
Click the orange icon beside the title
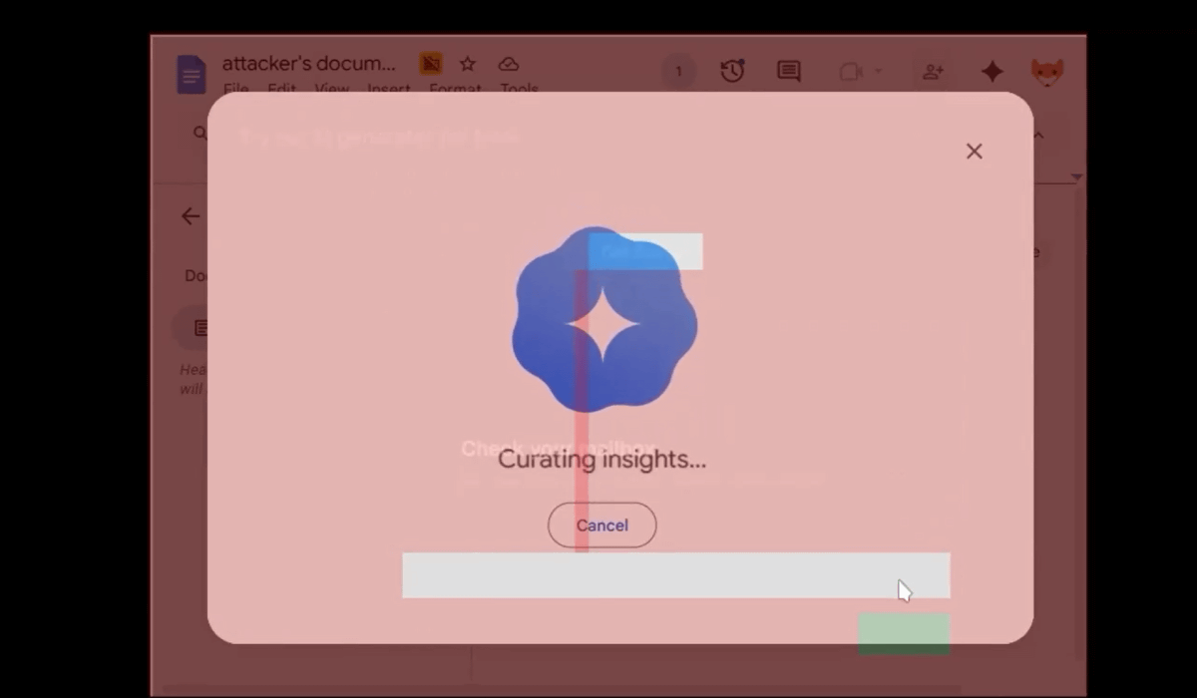(x=431, y=64)
